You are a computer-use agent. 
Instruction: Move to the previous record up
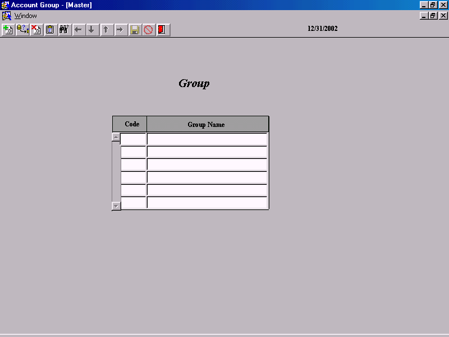(x=106, y=30)
